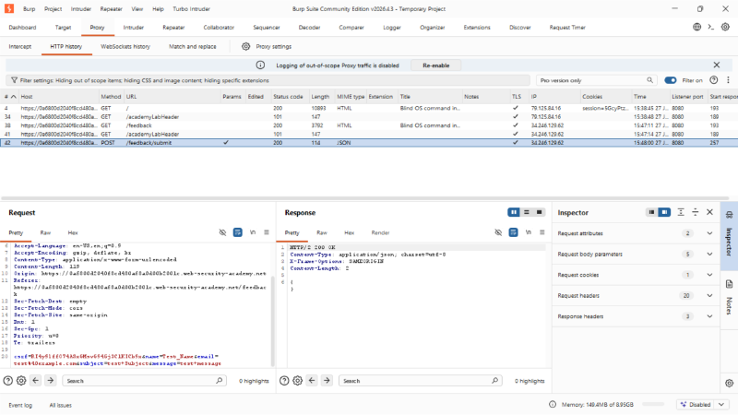Go to next match in Response search

[327, 380]
